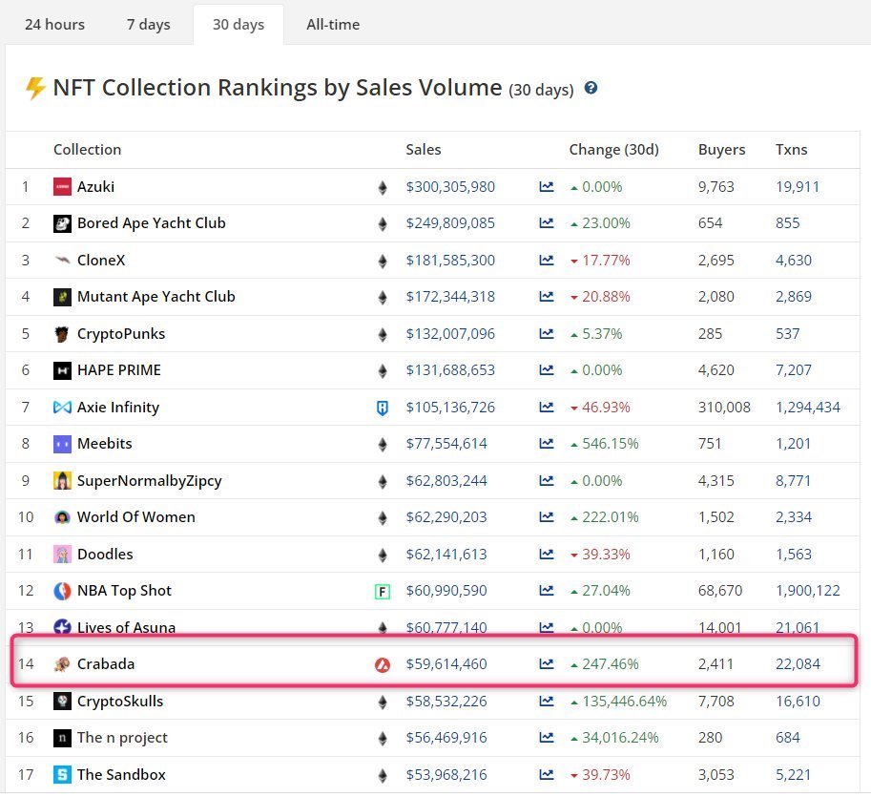Open the sales chart icon for Azuki
This screenshot has height=797, width=871.
pyautogui.click(x=547, y=187)
